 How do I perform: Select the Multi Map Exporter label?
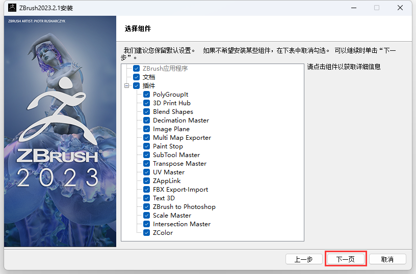point(182,138)
